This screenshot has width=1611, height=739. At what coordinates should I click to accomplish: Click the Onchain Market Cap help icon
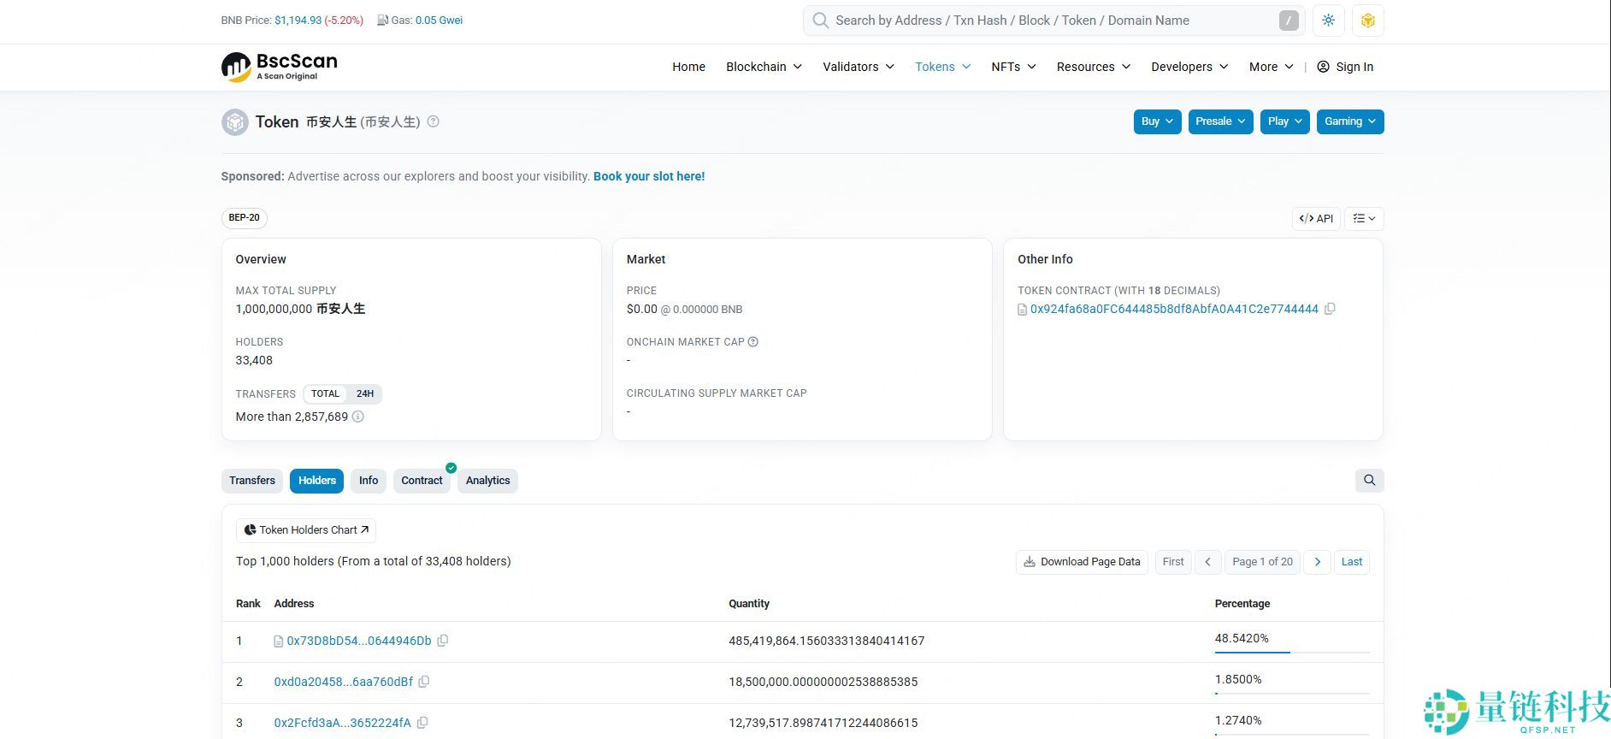[x=753, y=342]
